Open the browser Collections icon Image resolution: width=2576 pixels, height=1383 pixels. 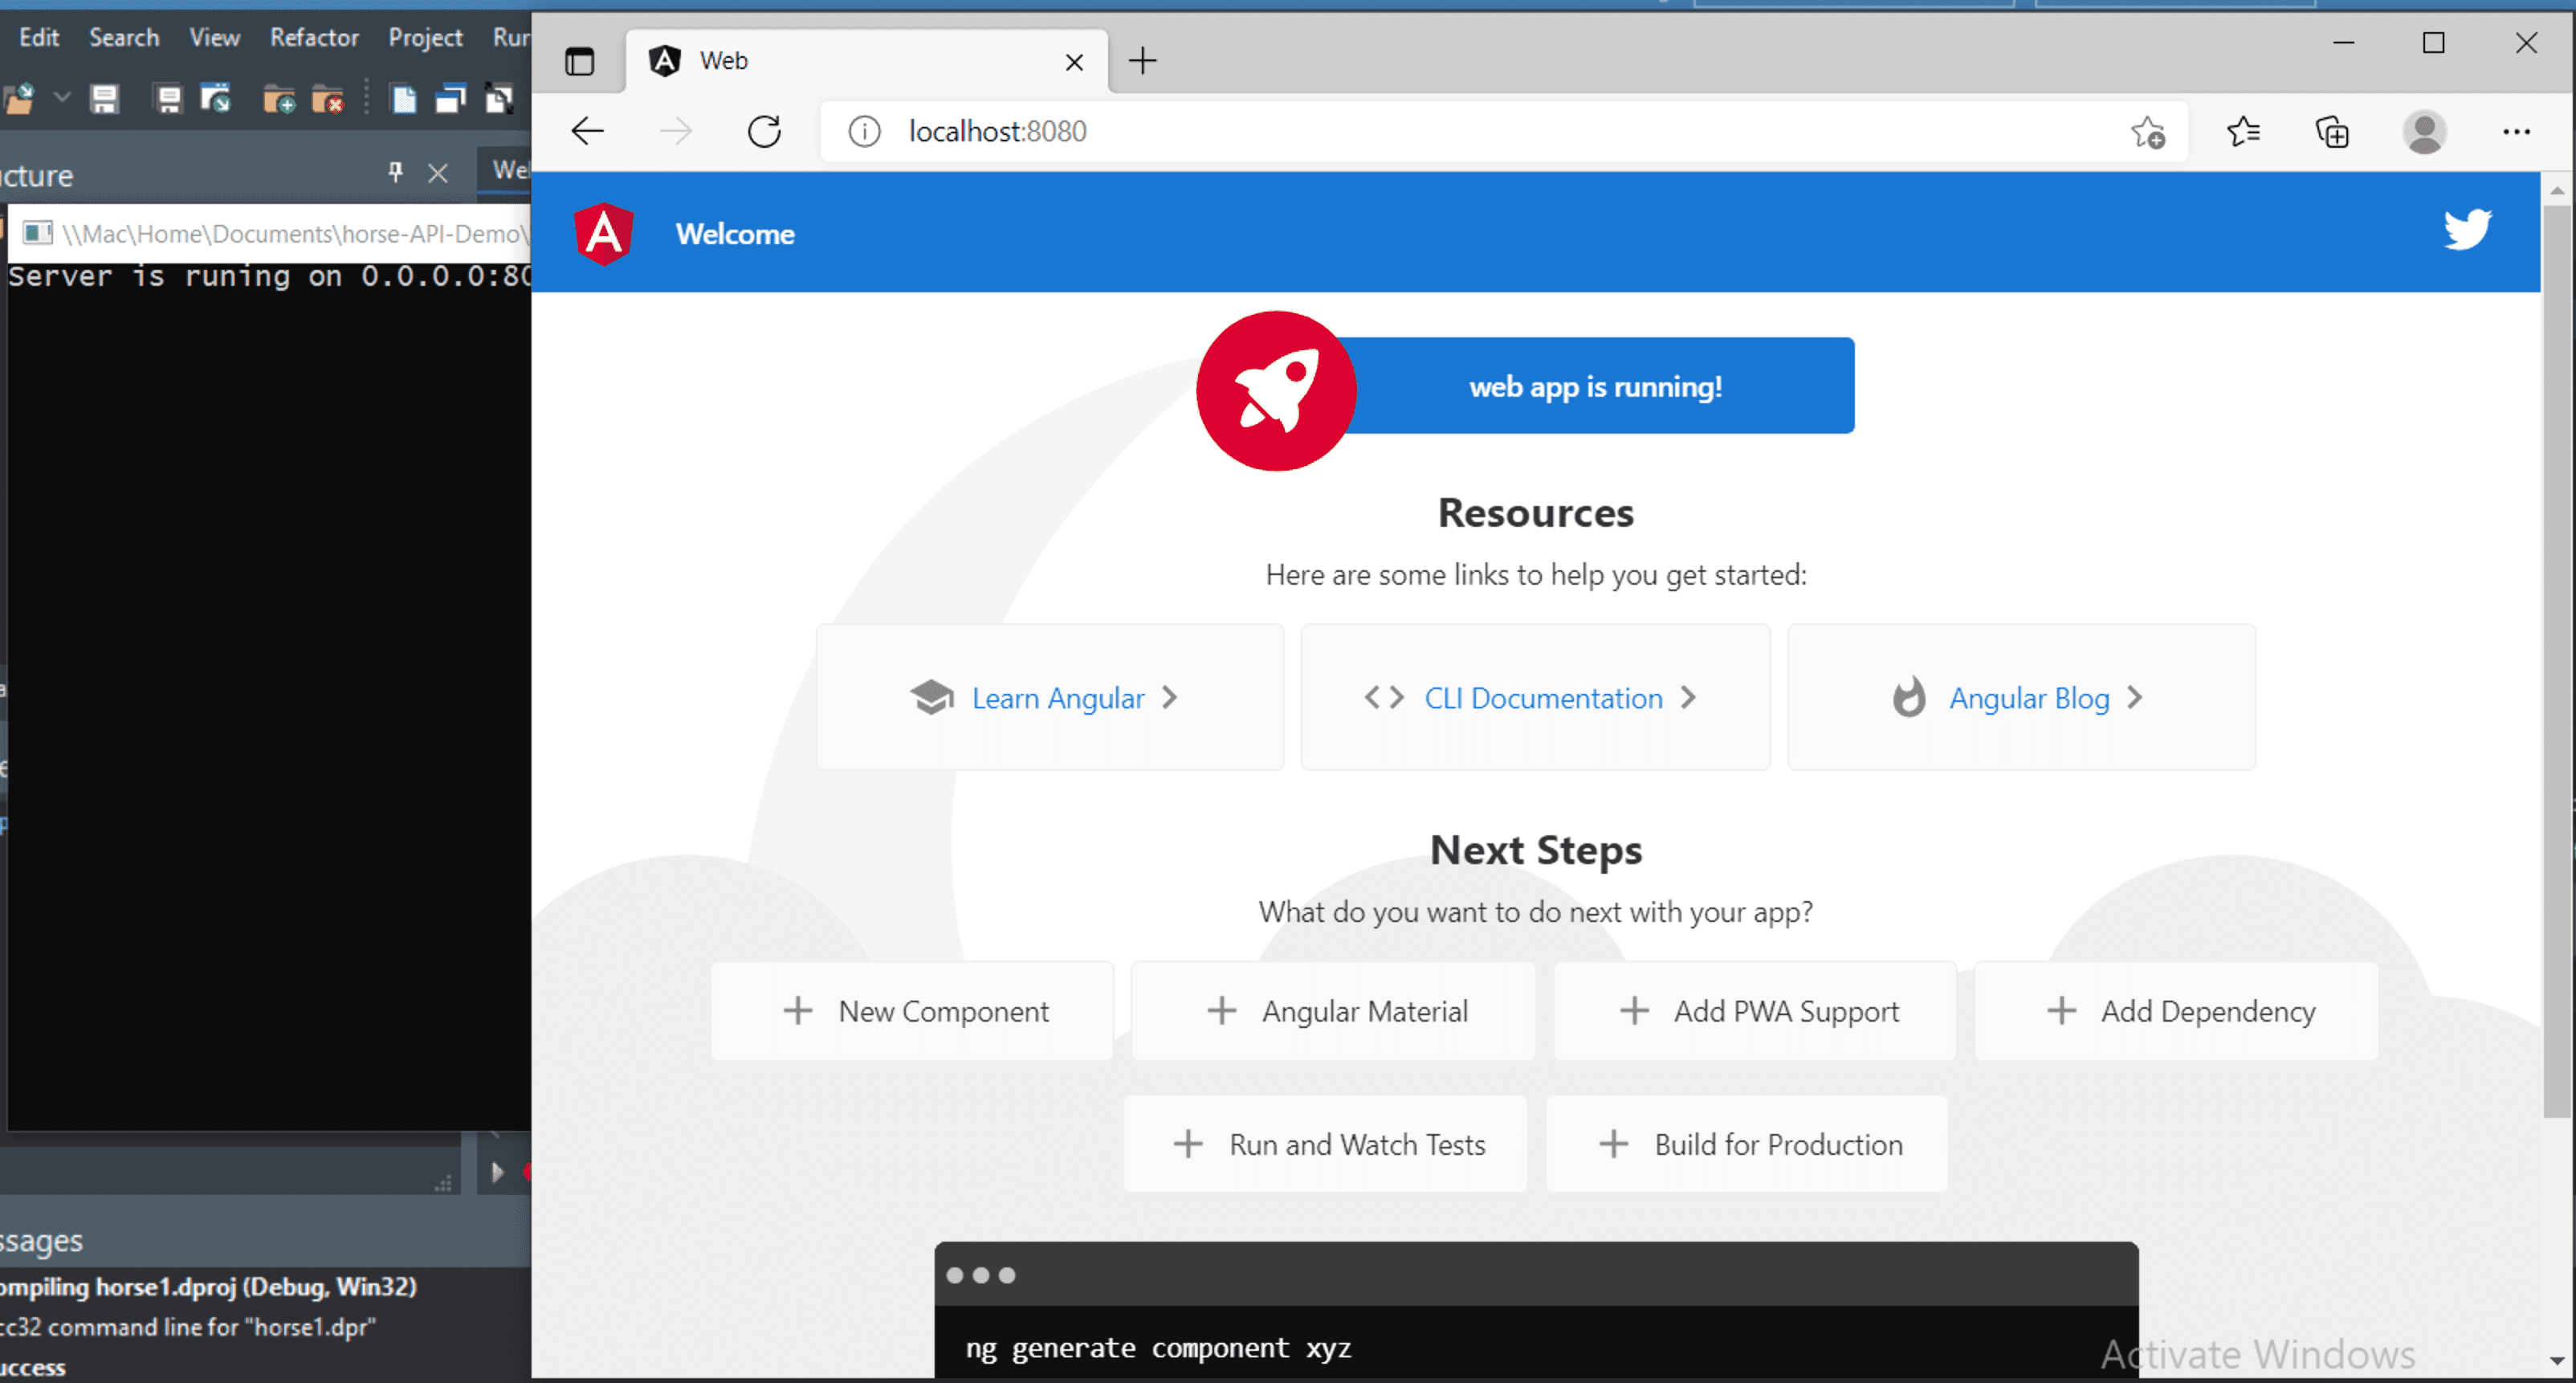[x=2332, y=132]
